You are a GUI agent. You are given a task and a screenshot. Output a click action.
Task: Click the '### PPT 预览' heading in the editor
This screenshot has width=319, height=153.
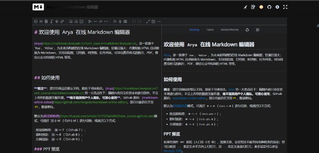click(47, 149)
